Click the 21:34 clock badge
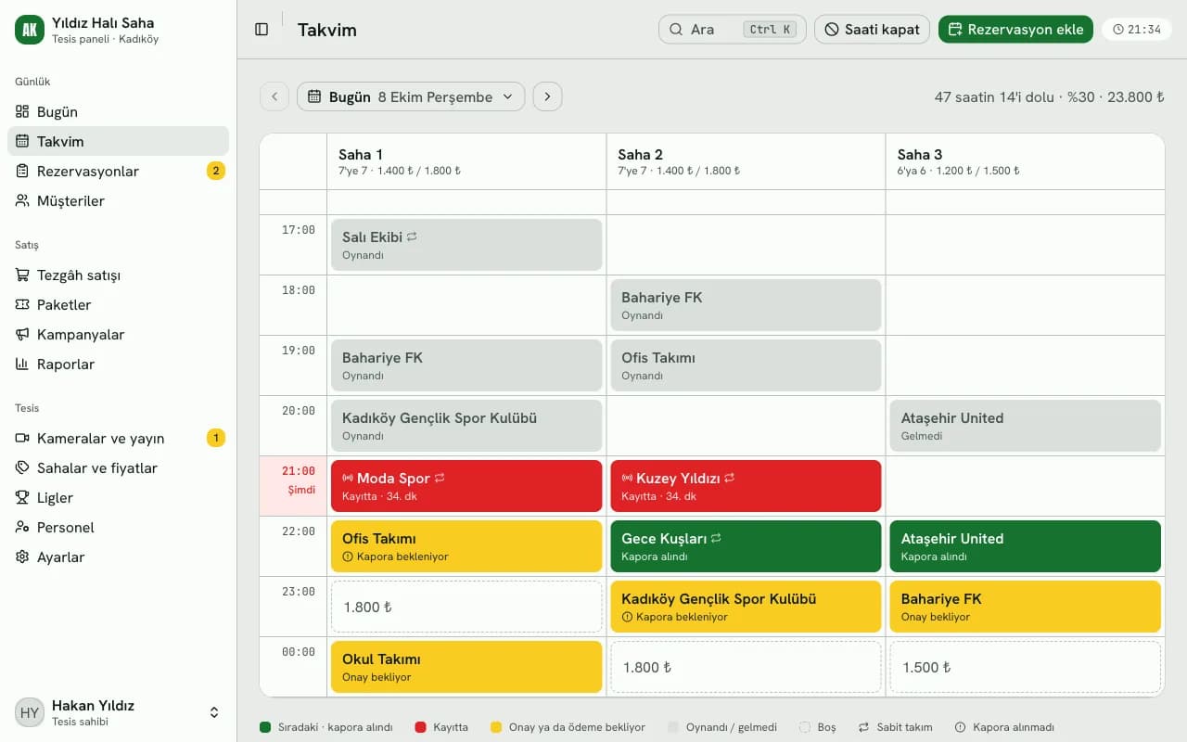The image size is (1187, 742). click(x=1137, y=30)
